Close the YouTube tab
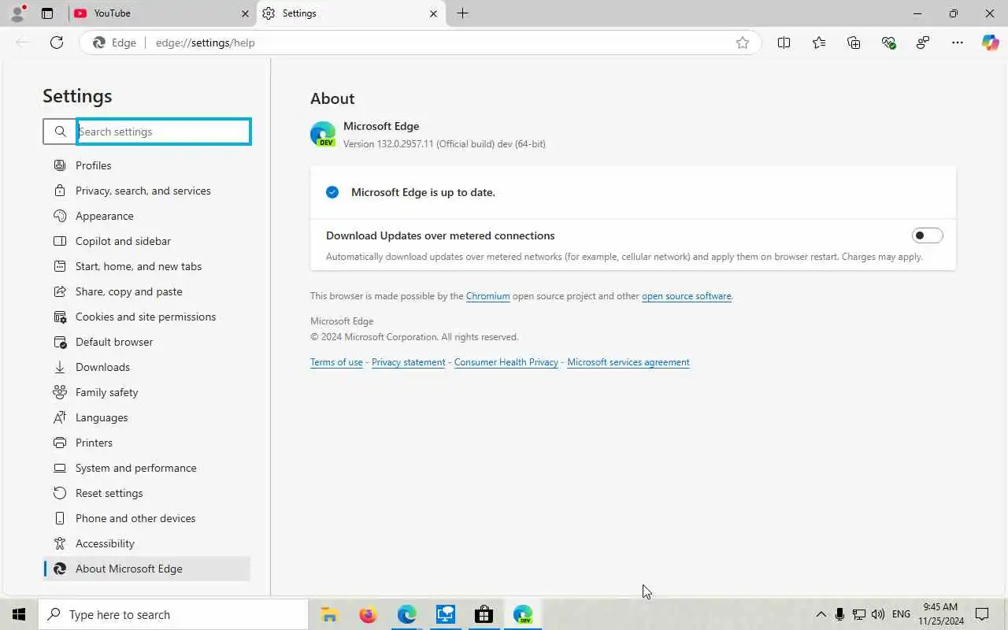Screen dimensions: 1008x630 click(245, 13)
